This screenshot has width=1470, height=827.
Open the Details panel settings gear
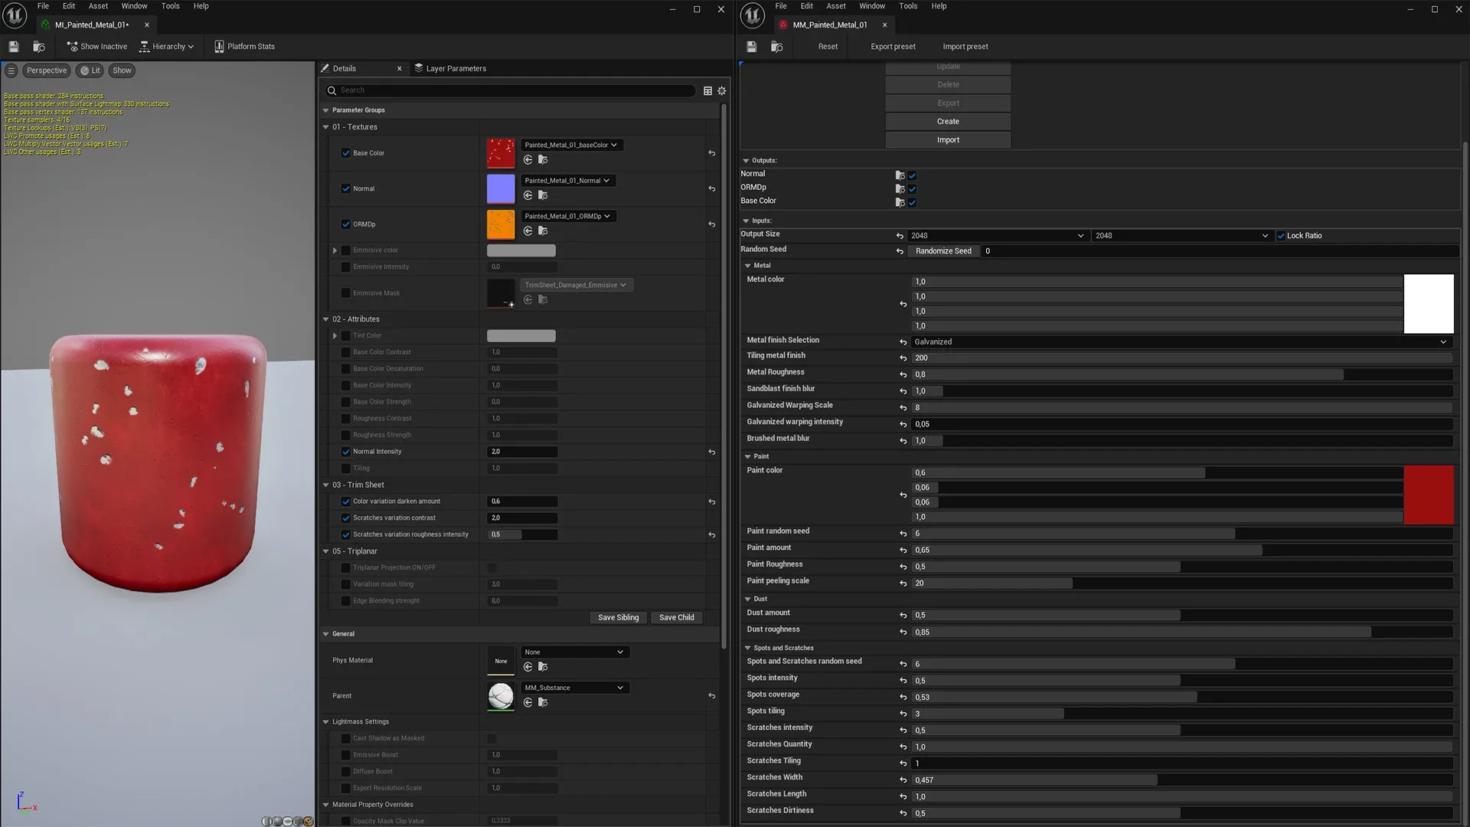click(721, 90)
